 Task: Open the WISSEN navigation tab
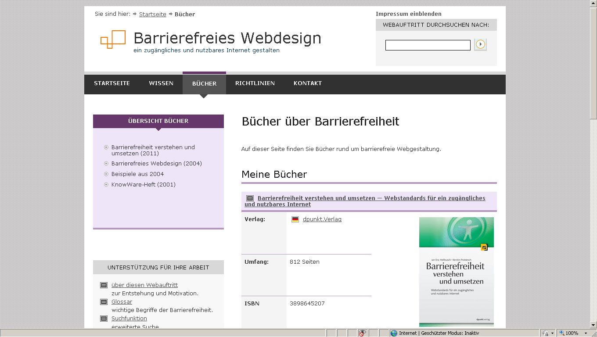click(x=161, y=83)
